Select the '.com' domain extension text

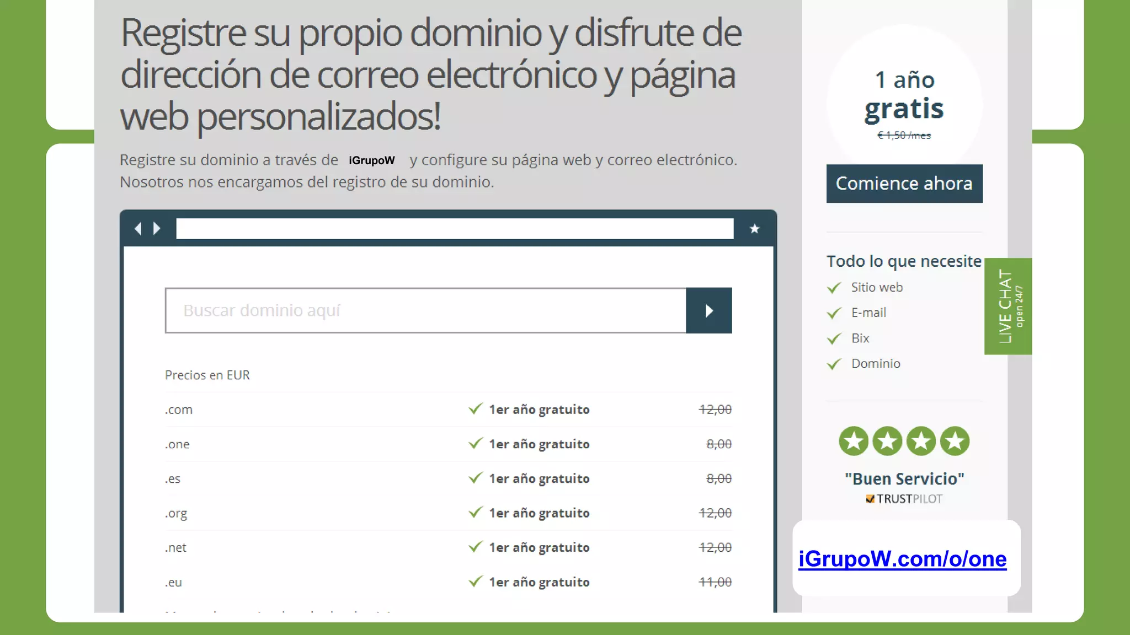pos(179,410)
